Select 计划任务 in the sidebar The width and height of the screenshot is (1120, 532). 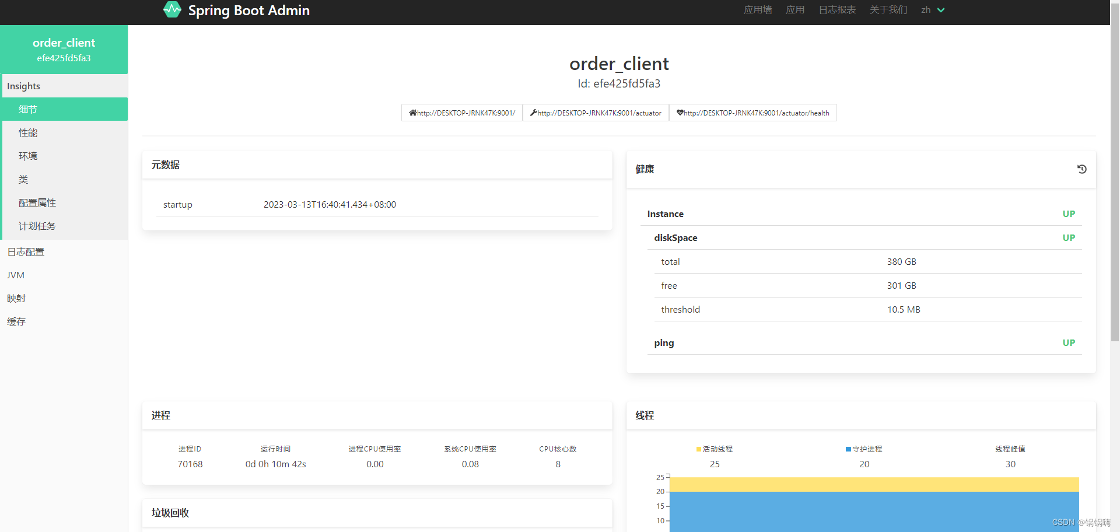pyautogui.click(x=65, y=226)
